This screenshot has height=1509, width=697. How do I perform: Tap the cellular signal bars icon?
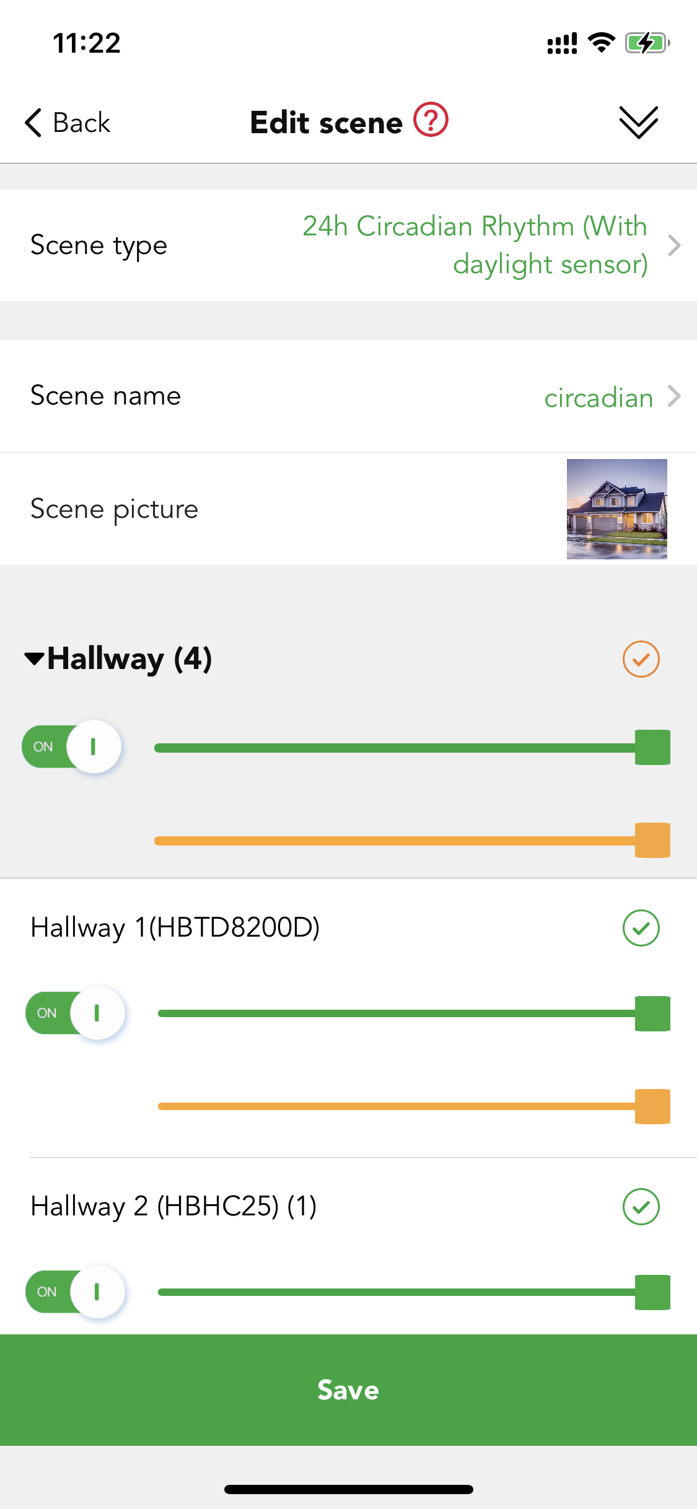(x=562, y=43)
